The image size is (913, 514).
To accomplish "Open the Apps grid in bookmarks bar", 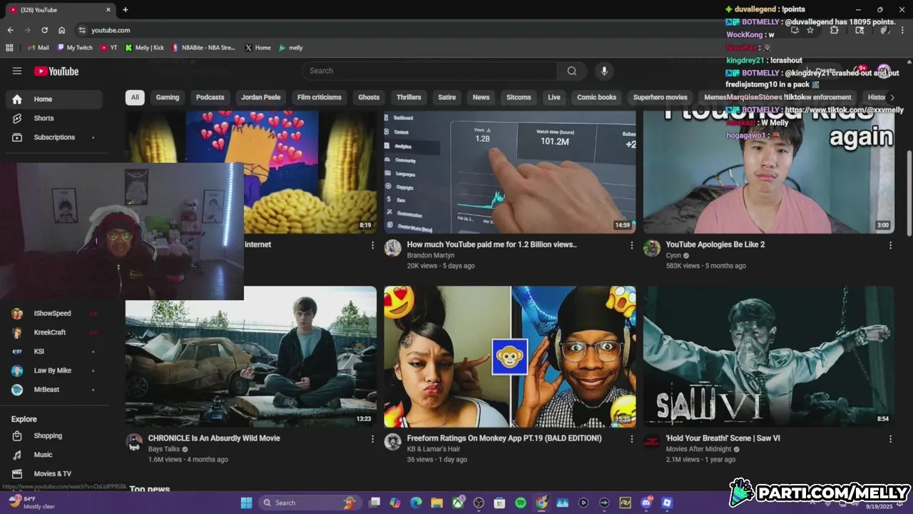I will click(9, 48).
